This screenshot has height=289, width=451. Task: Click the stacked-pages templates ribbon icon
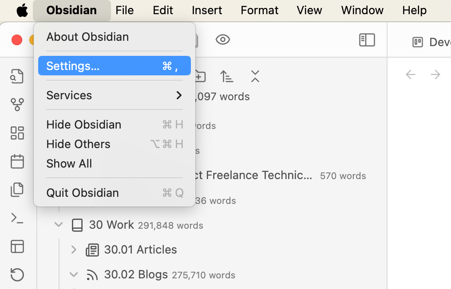pyautogui.click(x=17, y=190)
